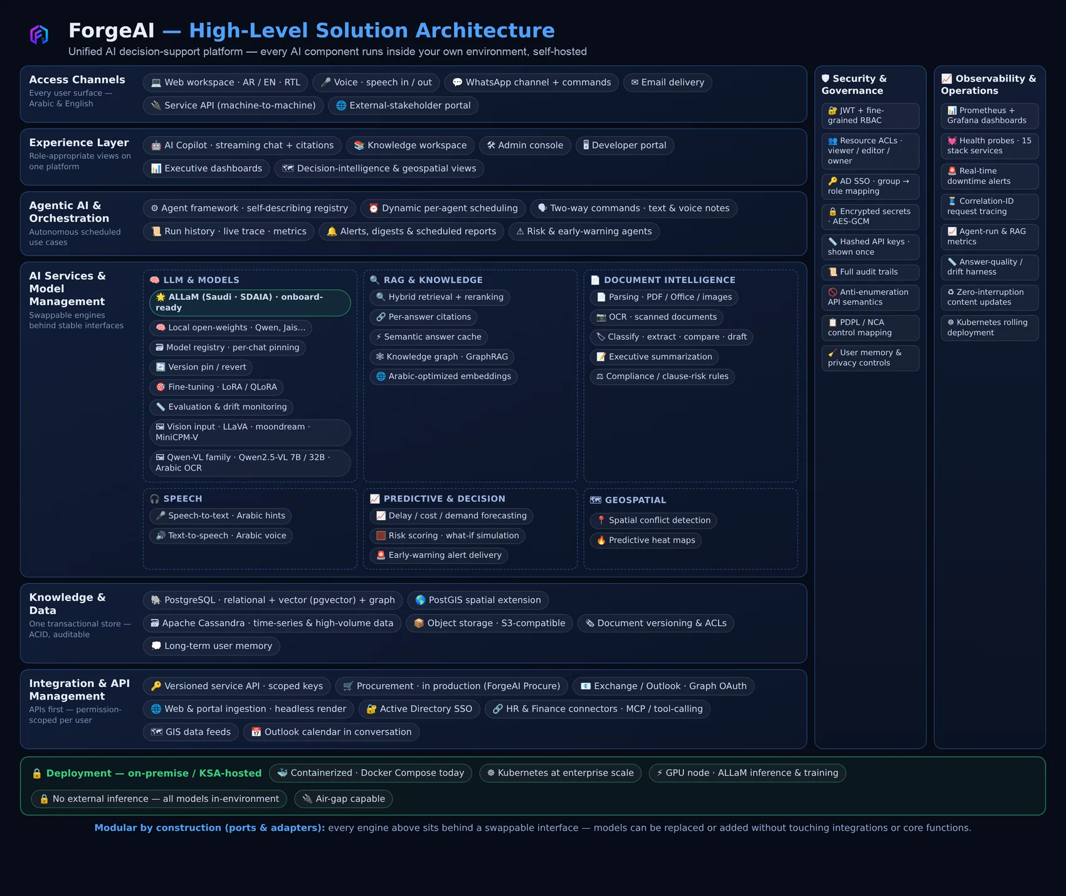Click the camera icon in OCR scanned documents chip

pos(601,317)
